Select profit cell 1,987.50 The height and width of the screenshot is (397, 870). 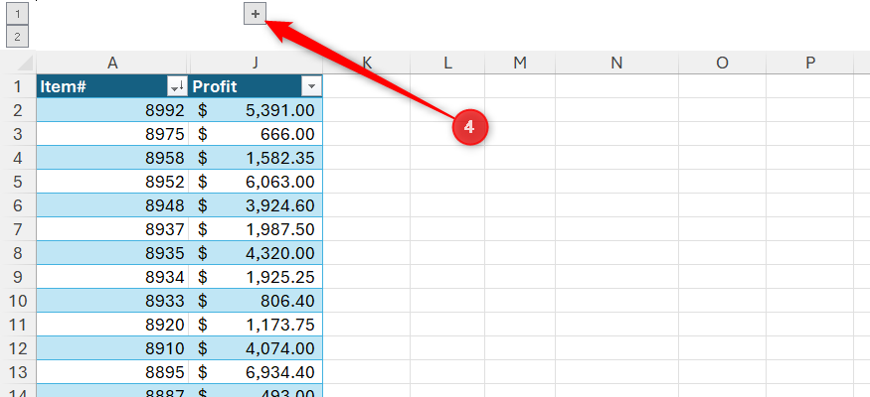click(256, 229)
